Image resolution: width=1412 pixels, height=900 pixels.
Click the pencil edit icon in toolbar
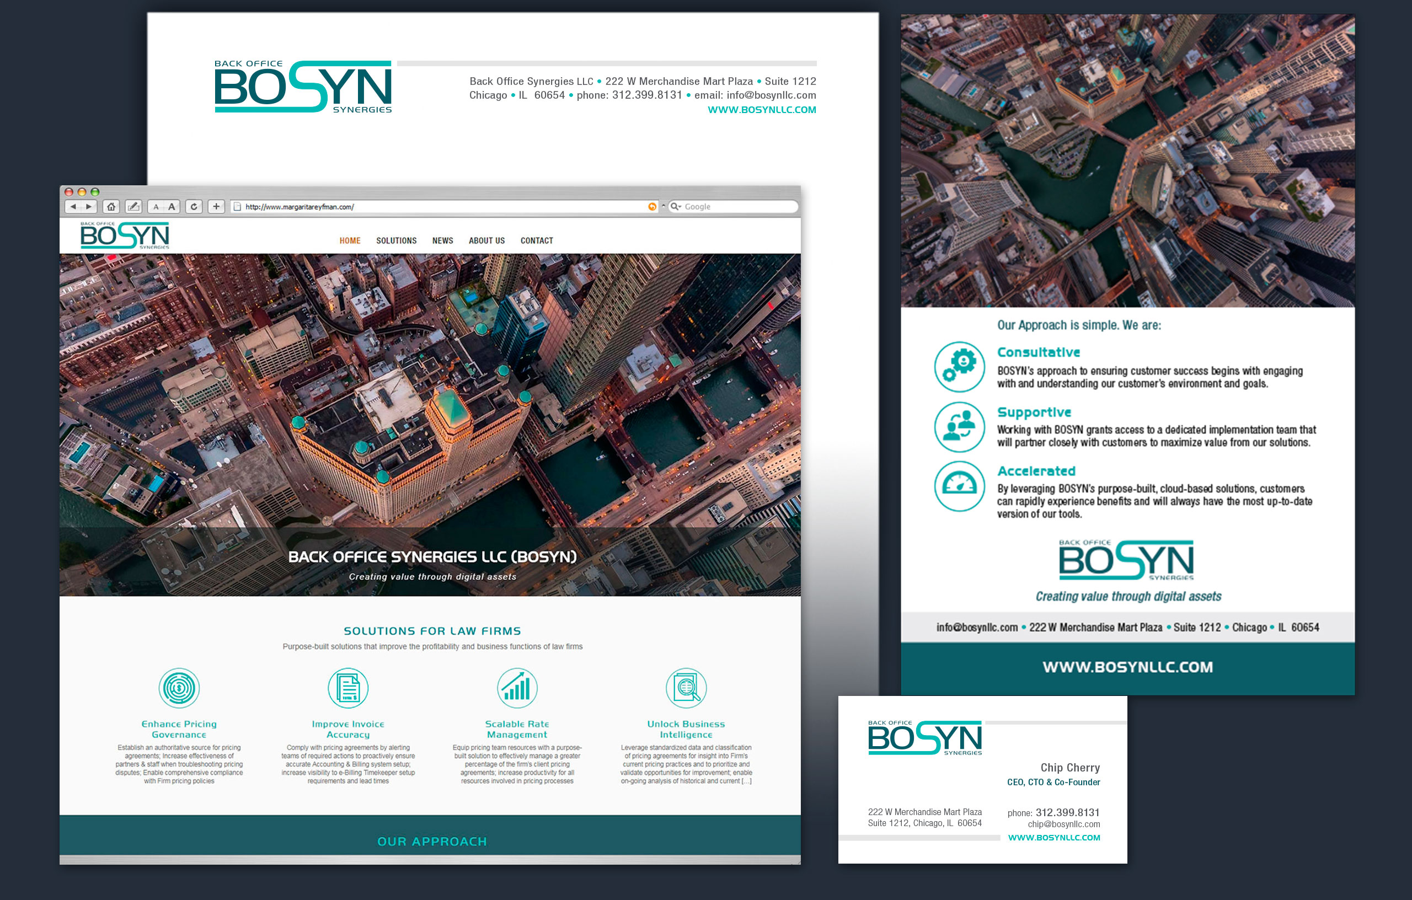click(133, 206)
